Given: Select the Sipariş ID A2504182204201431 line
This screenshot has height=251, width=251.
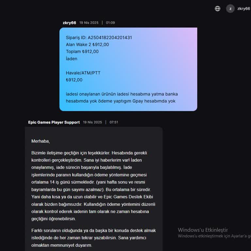Looking at the screenshot, I should pos(99,38).
